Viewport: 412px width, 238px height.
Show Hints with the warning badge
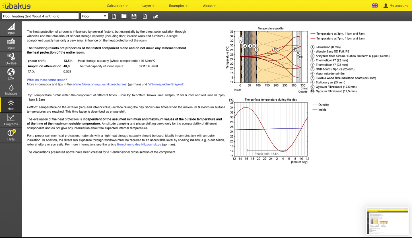coord(11,135)
